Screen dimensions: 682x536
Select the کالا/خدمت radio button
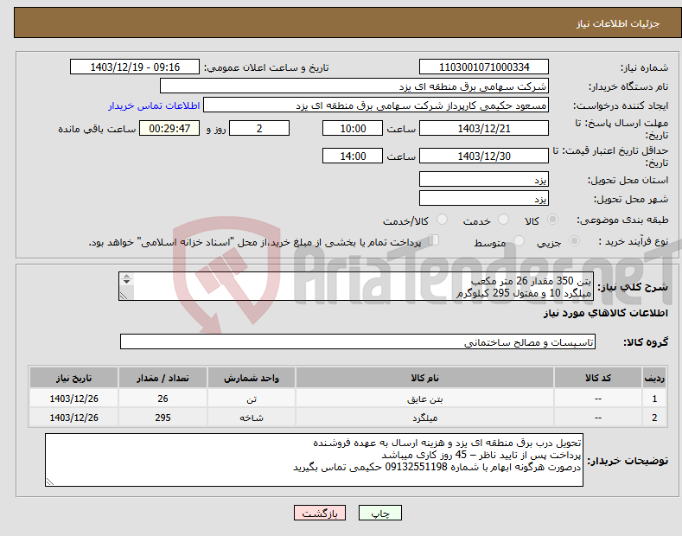(x=442, y=220)
